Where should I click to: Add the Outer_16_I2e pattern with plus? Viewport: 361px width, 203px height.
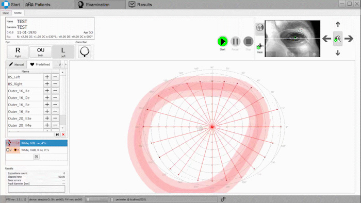pyautogui.click(x=47, y=98)
